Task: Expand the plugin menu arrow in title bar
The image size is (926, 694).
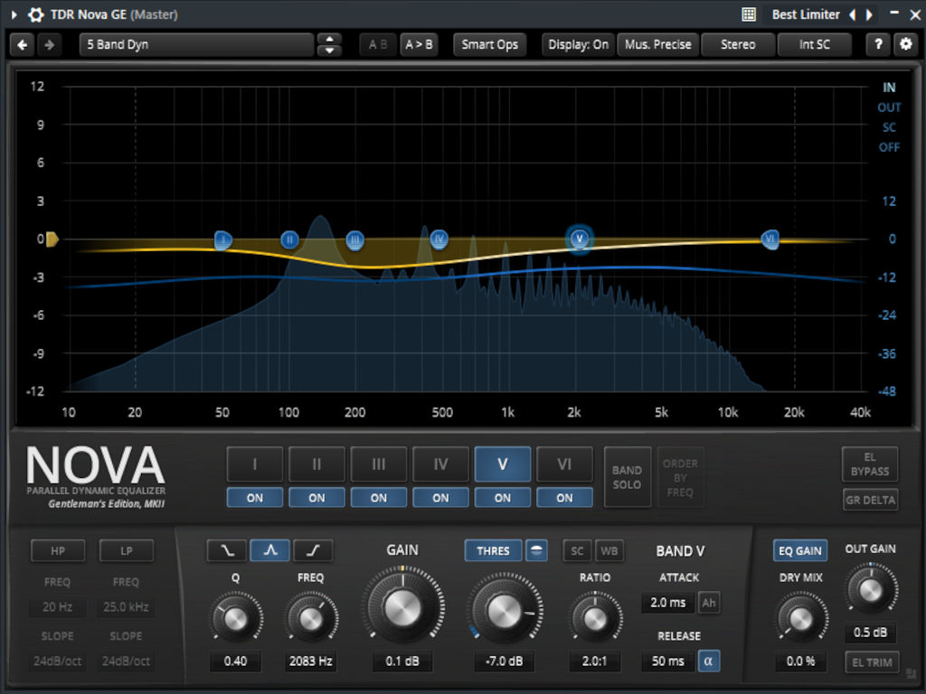Action: pyautogui.click(x=14, y=14)
